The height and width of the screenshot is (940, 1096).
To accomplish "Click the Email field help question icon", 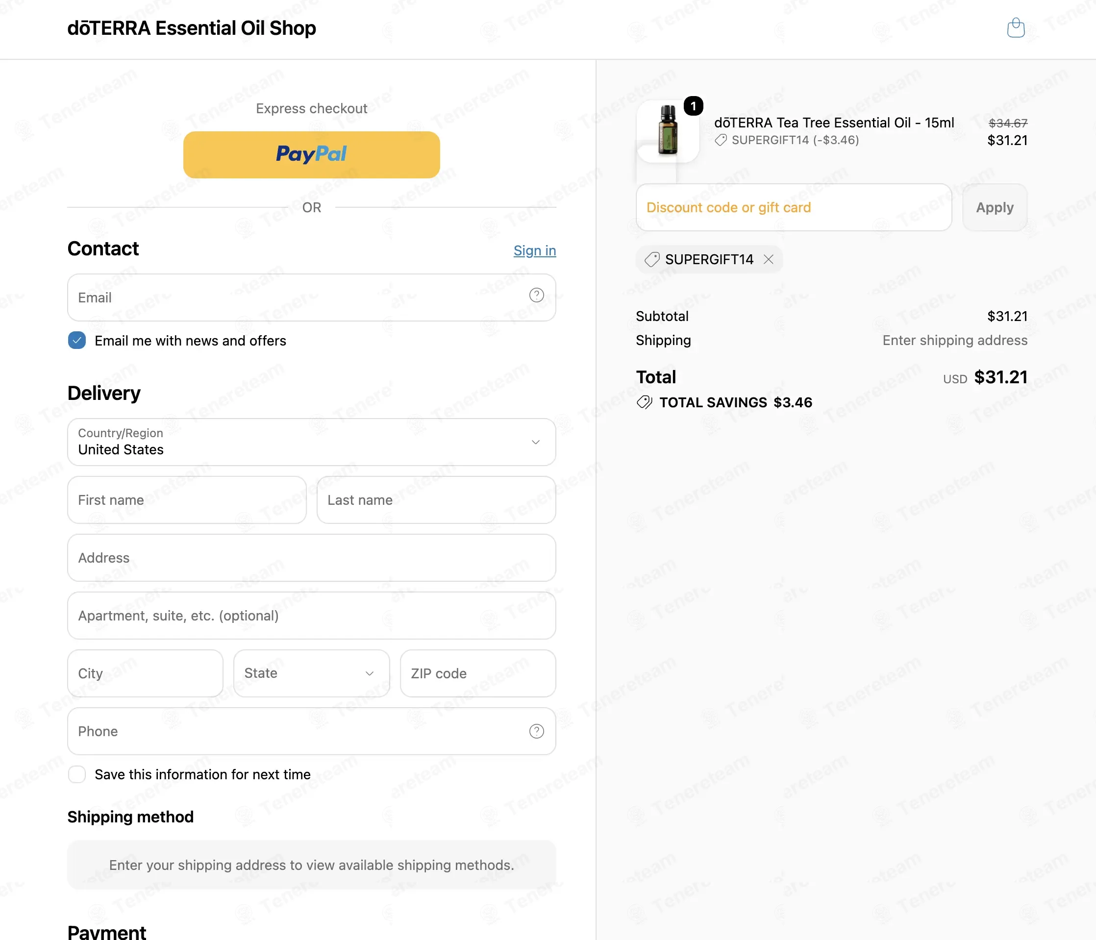I will pyautogui.click(x=536, y=295).
